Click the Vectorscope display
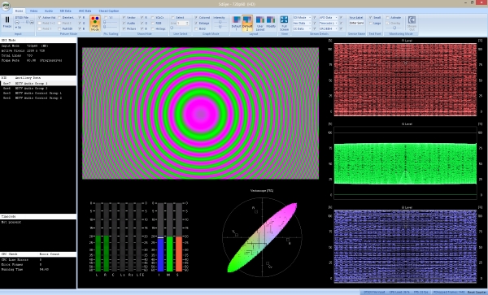The width and height of the screenshot is (488, 295). [x=263, y=237]
